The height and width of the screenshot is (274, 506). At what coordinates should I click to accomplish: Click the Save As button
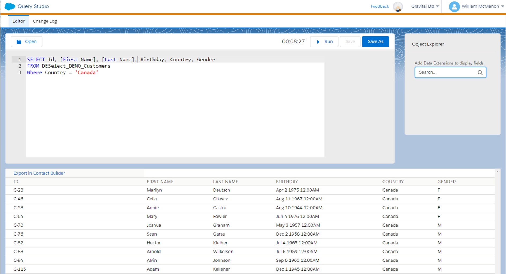point(375,41)
